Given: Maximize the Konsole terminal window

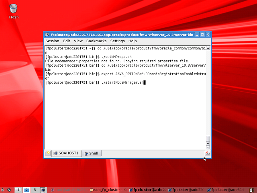Looking at the screenshot, I should [202, 35].
